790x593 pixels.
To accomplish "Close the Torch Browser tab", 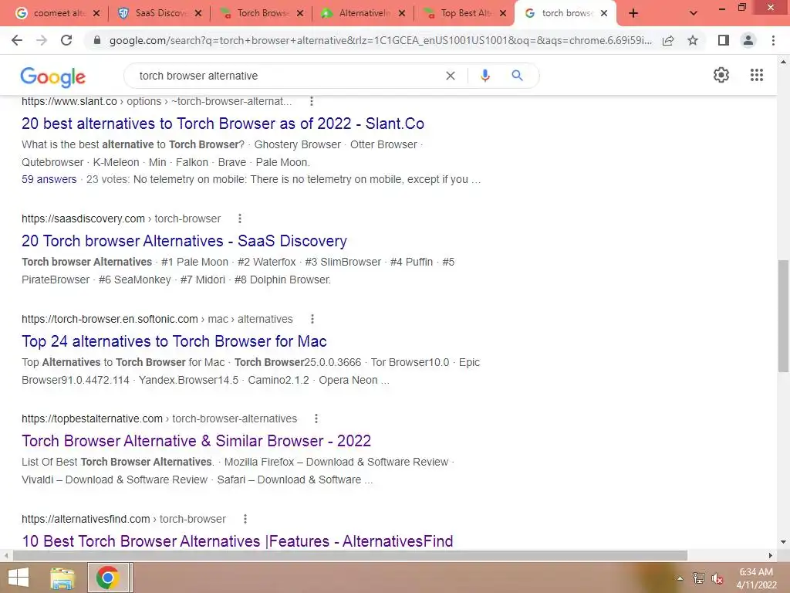I will pyautogui.click(x=300, y=14).
